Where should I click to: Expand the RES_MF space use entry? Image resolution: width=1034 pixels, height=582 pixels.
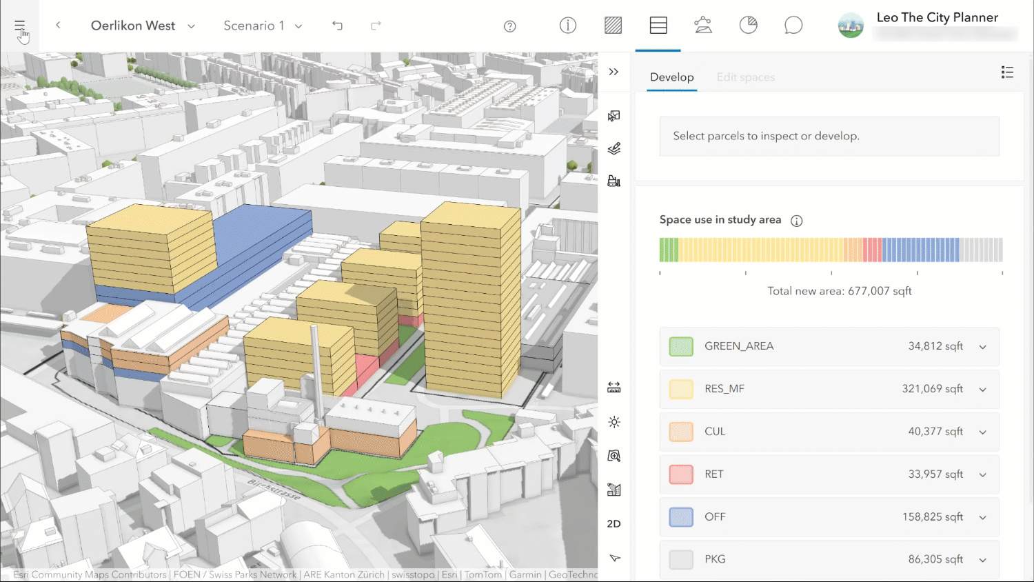click(x=982, y=389)
